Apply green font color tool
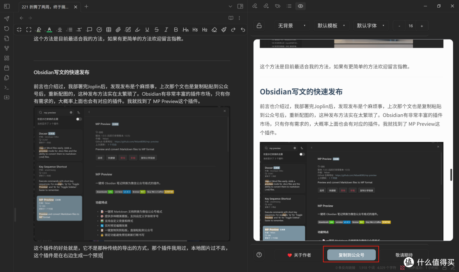Screen dimensions: 459x272 point(49,30)
